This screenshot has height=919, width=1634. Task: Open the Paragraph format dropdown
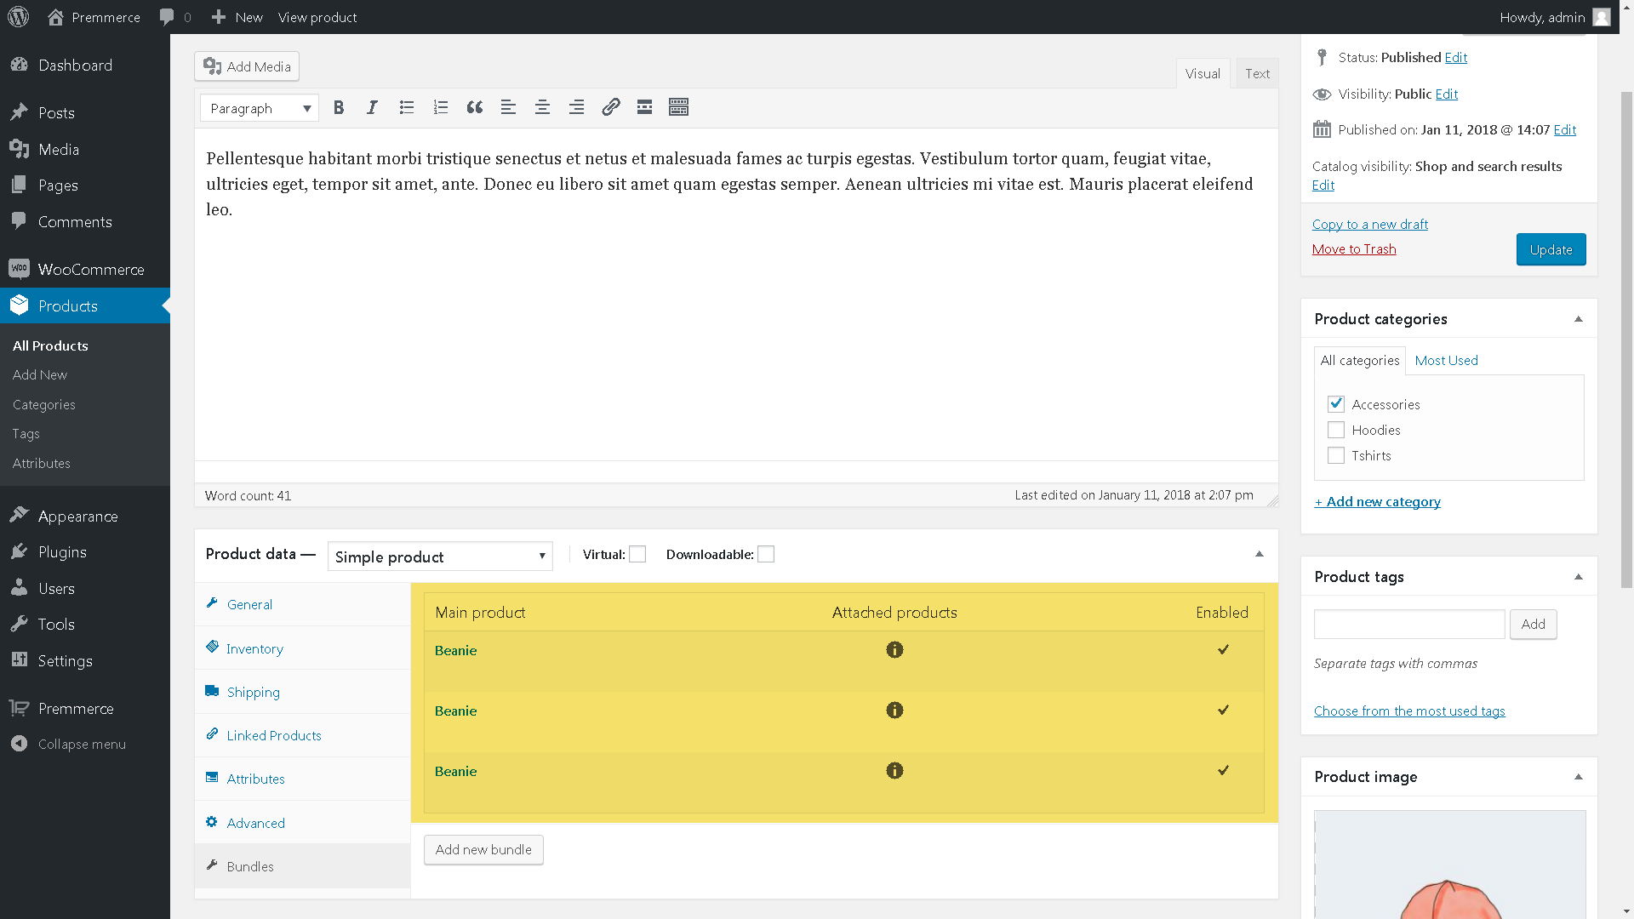pyautogui.click(x=260, y=108)
